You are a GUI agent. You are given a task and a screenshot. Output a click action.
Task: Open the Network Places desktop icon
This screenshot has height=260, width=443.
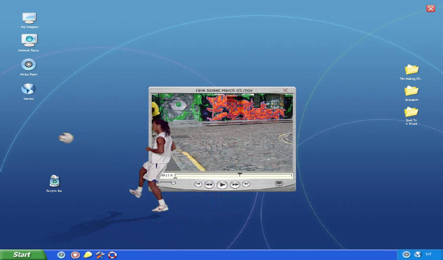tap(29, 40)
